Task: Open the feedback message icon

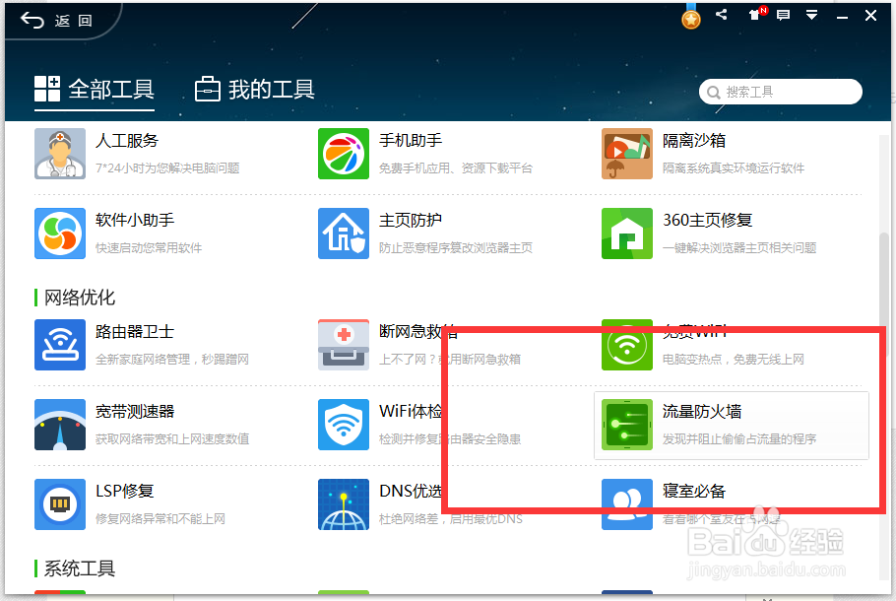Action: (x=784, y=16)
